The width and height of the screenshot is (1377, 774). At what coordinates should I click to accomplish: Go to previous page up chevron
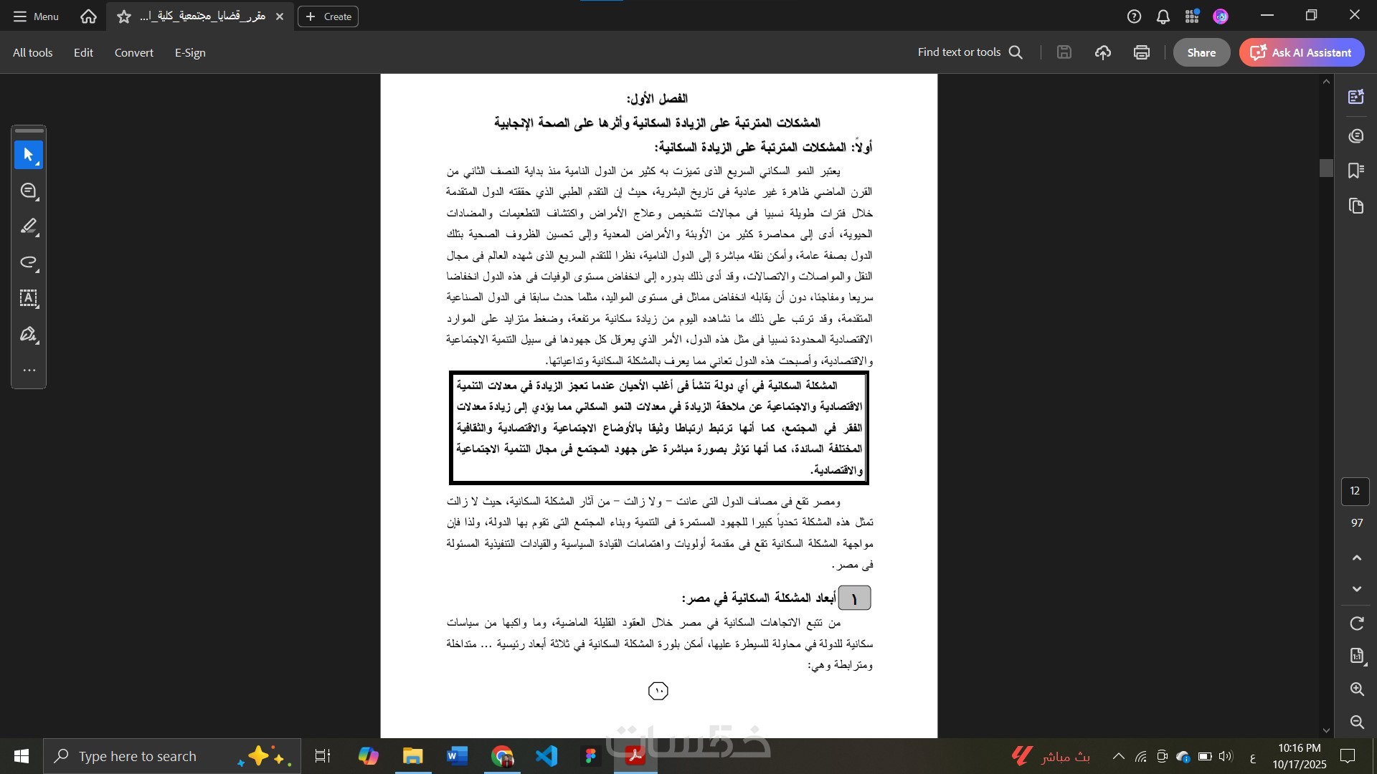1356,558
